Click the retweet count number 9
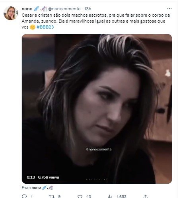 click(59, 196)
